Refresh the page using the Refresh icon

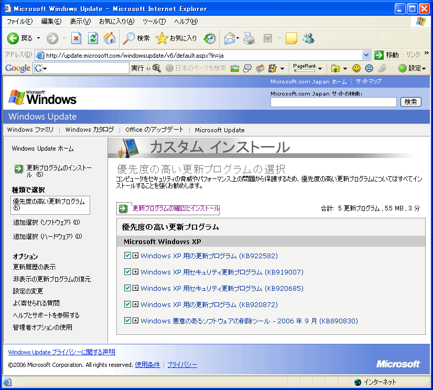click(x=93, y=38)
